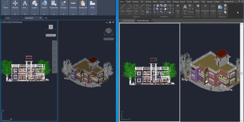The height and width of the screenshot is (122, 244).
Task: Open the Modify panel in left window
Action: click(x=15, y=5)
